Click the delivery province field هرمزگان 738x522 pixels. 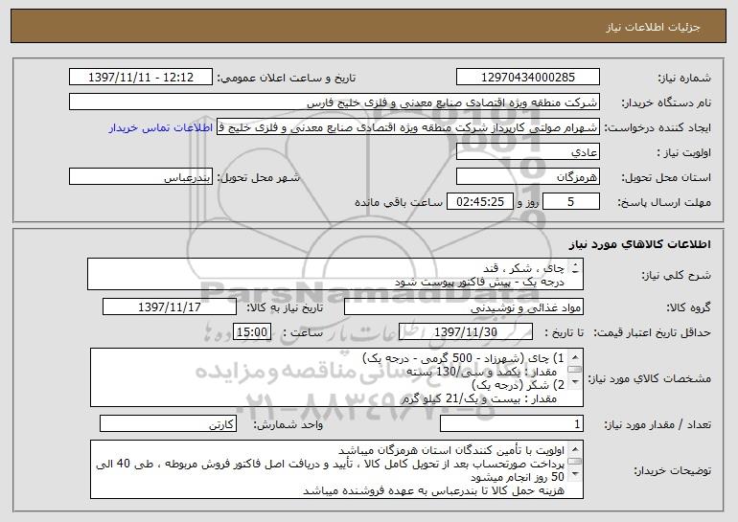coord(528,177)
